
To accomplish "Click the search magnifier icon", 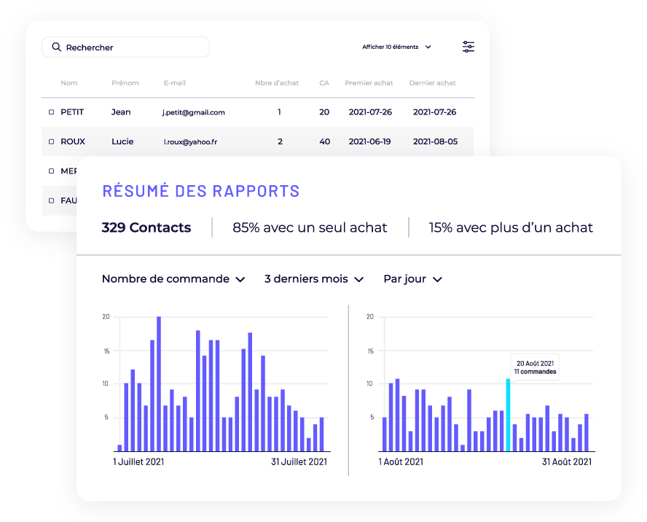I will tap(57, 47).
